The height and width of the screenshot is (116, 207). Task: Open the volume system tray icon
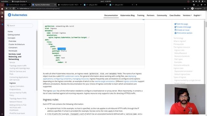[196, 1]
